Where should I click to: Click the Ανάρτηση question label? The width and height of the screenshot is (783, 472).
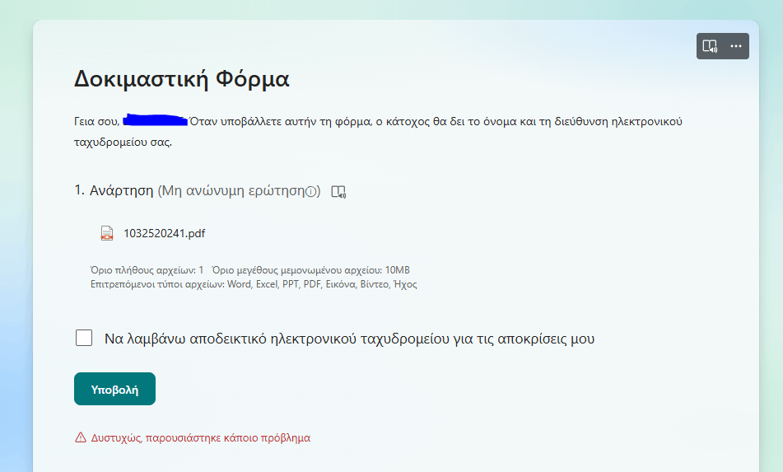(121, 191)
